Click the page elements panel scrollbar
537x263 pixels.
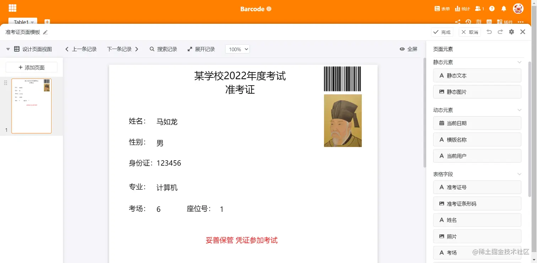click(x=530, y=129)
